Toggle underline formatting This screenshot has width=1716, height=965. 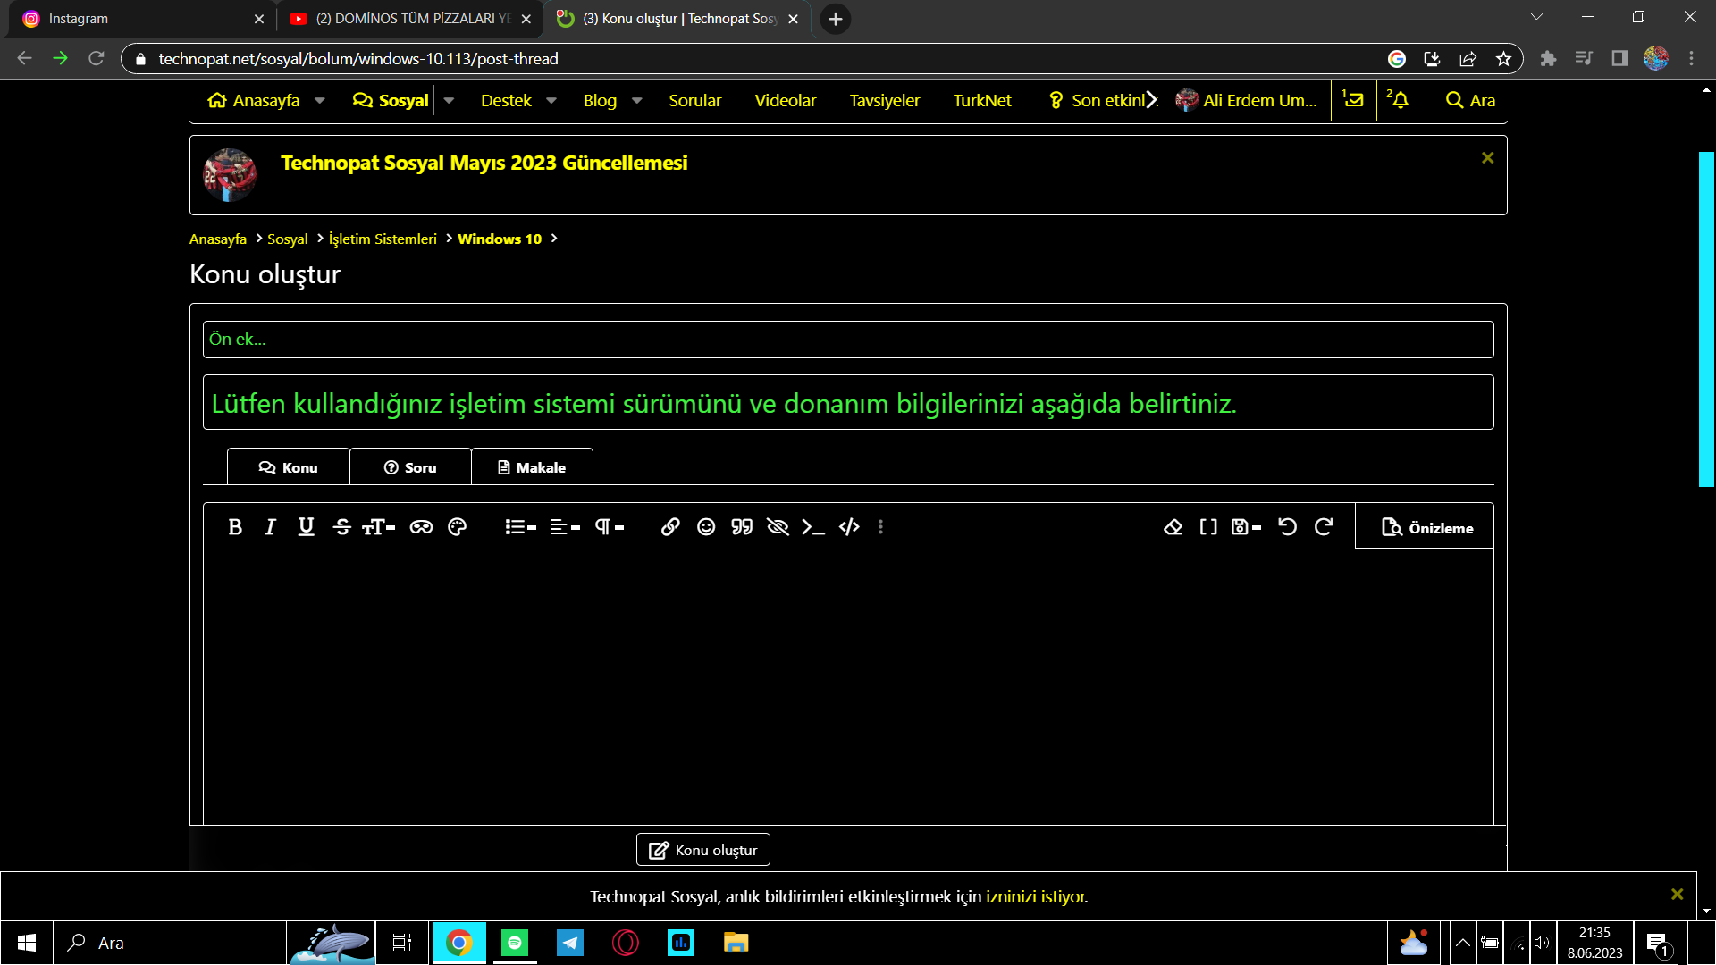coord(306,527)
